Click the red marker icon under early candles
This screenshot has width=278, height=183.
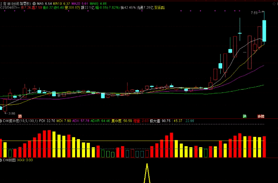[x=20, y=116]
